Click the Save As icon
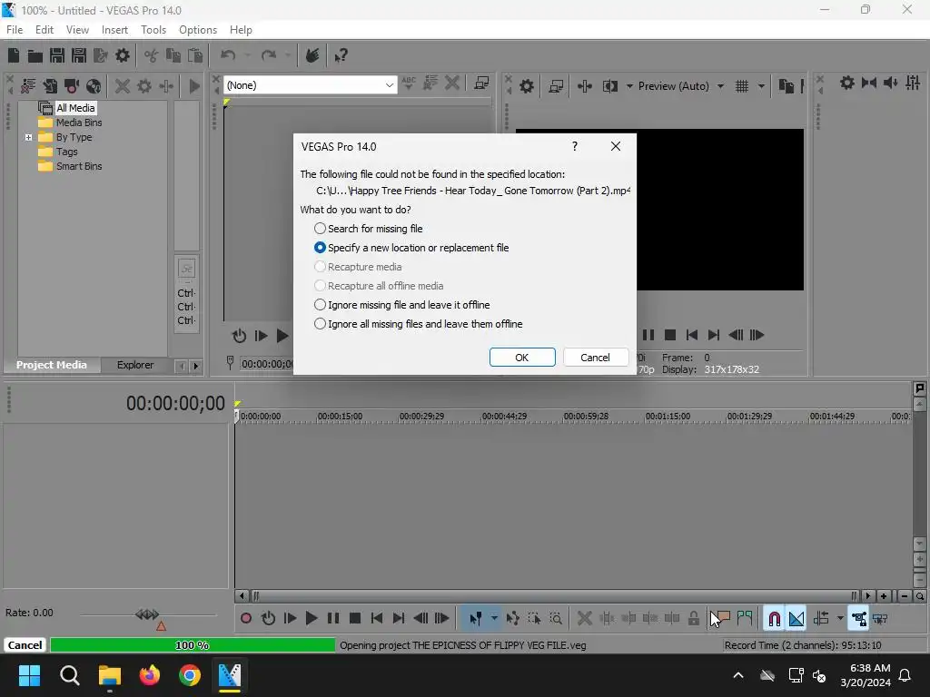This screenshot has height=697, width=930. coord(79,55)
